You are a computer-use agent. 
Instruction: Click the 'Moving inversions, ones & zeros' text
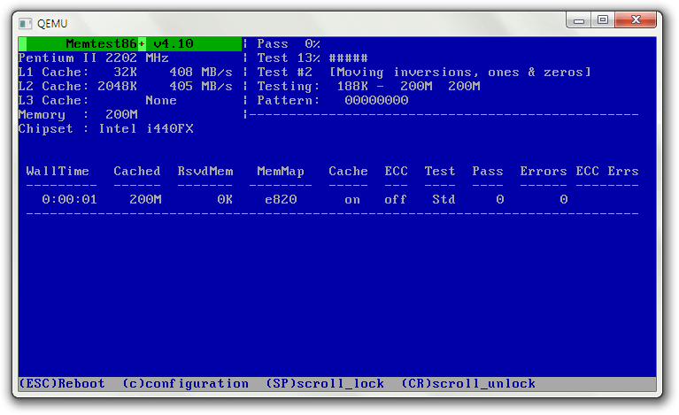click(x=459, y=72)
